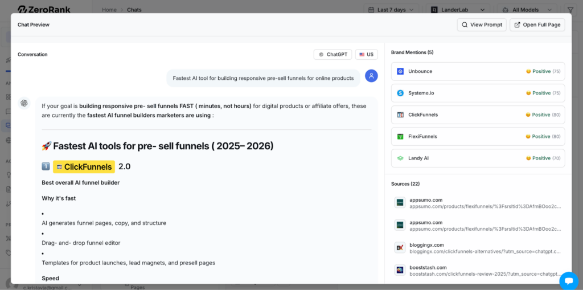
Task: Go to Home breadcrumb
Action: [x=109, y=10]
